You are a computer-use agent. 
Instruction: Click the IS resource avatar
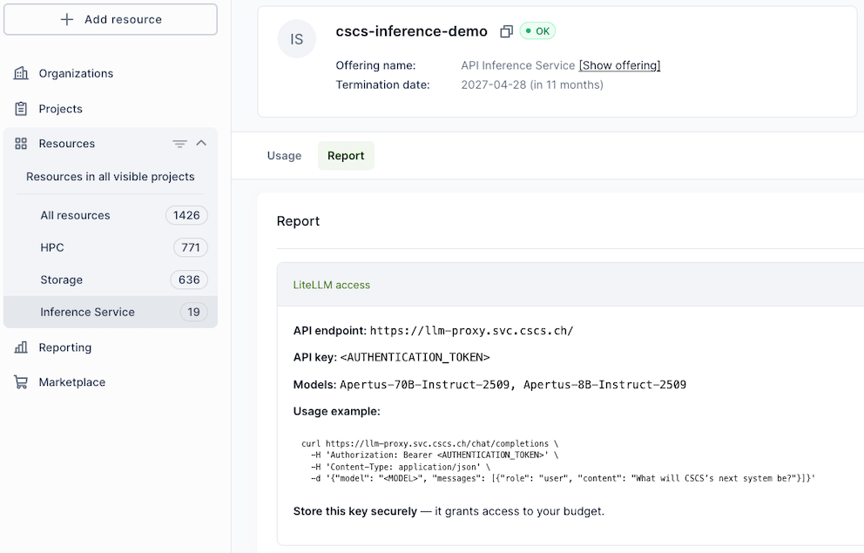296,39
